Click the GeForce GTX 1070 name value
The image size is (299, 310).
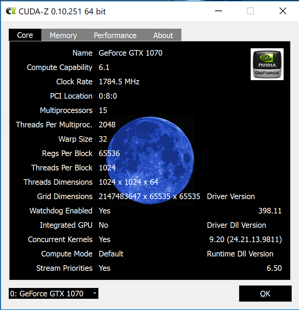tap(131, 53)
